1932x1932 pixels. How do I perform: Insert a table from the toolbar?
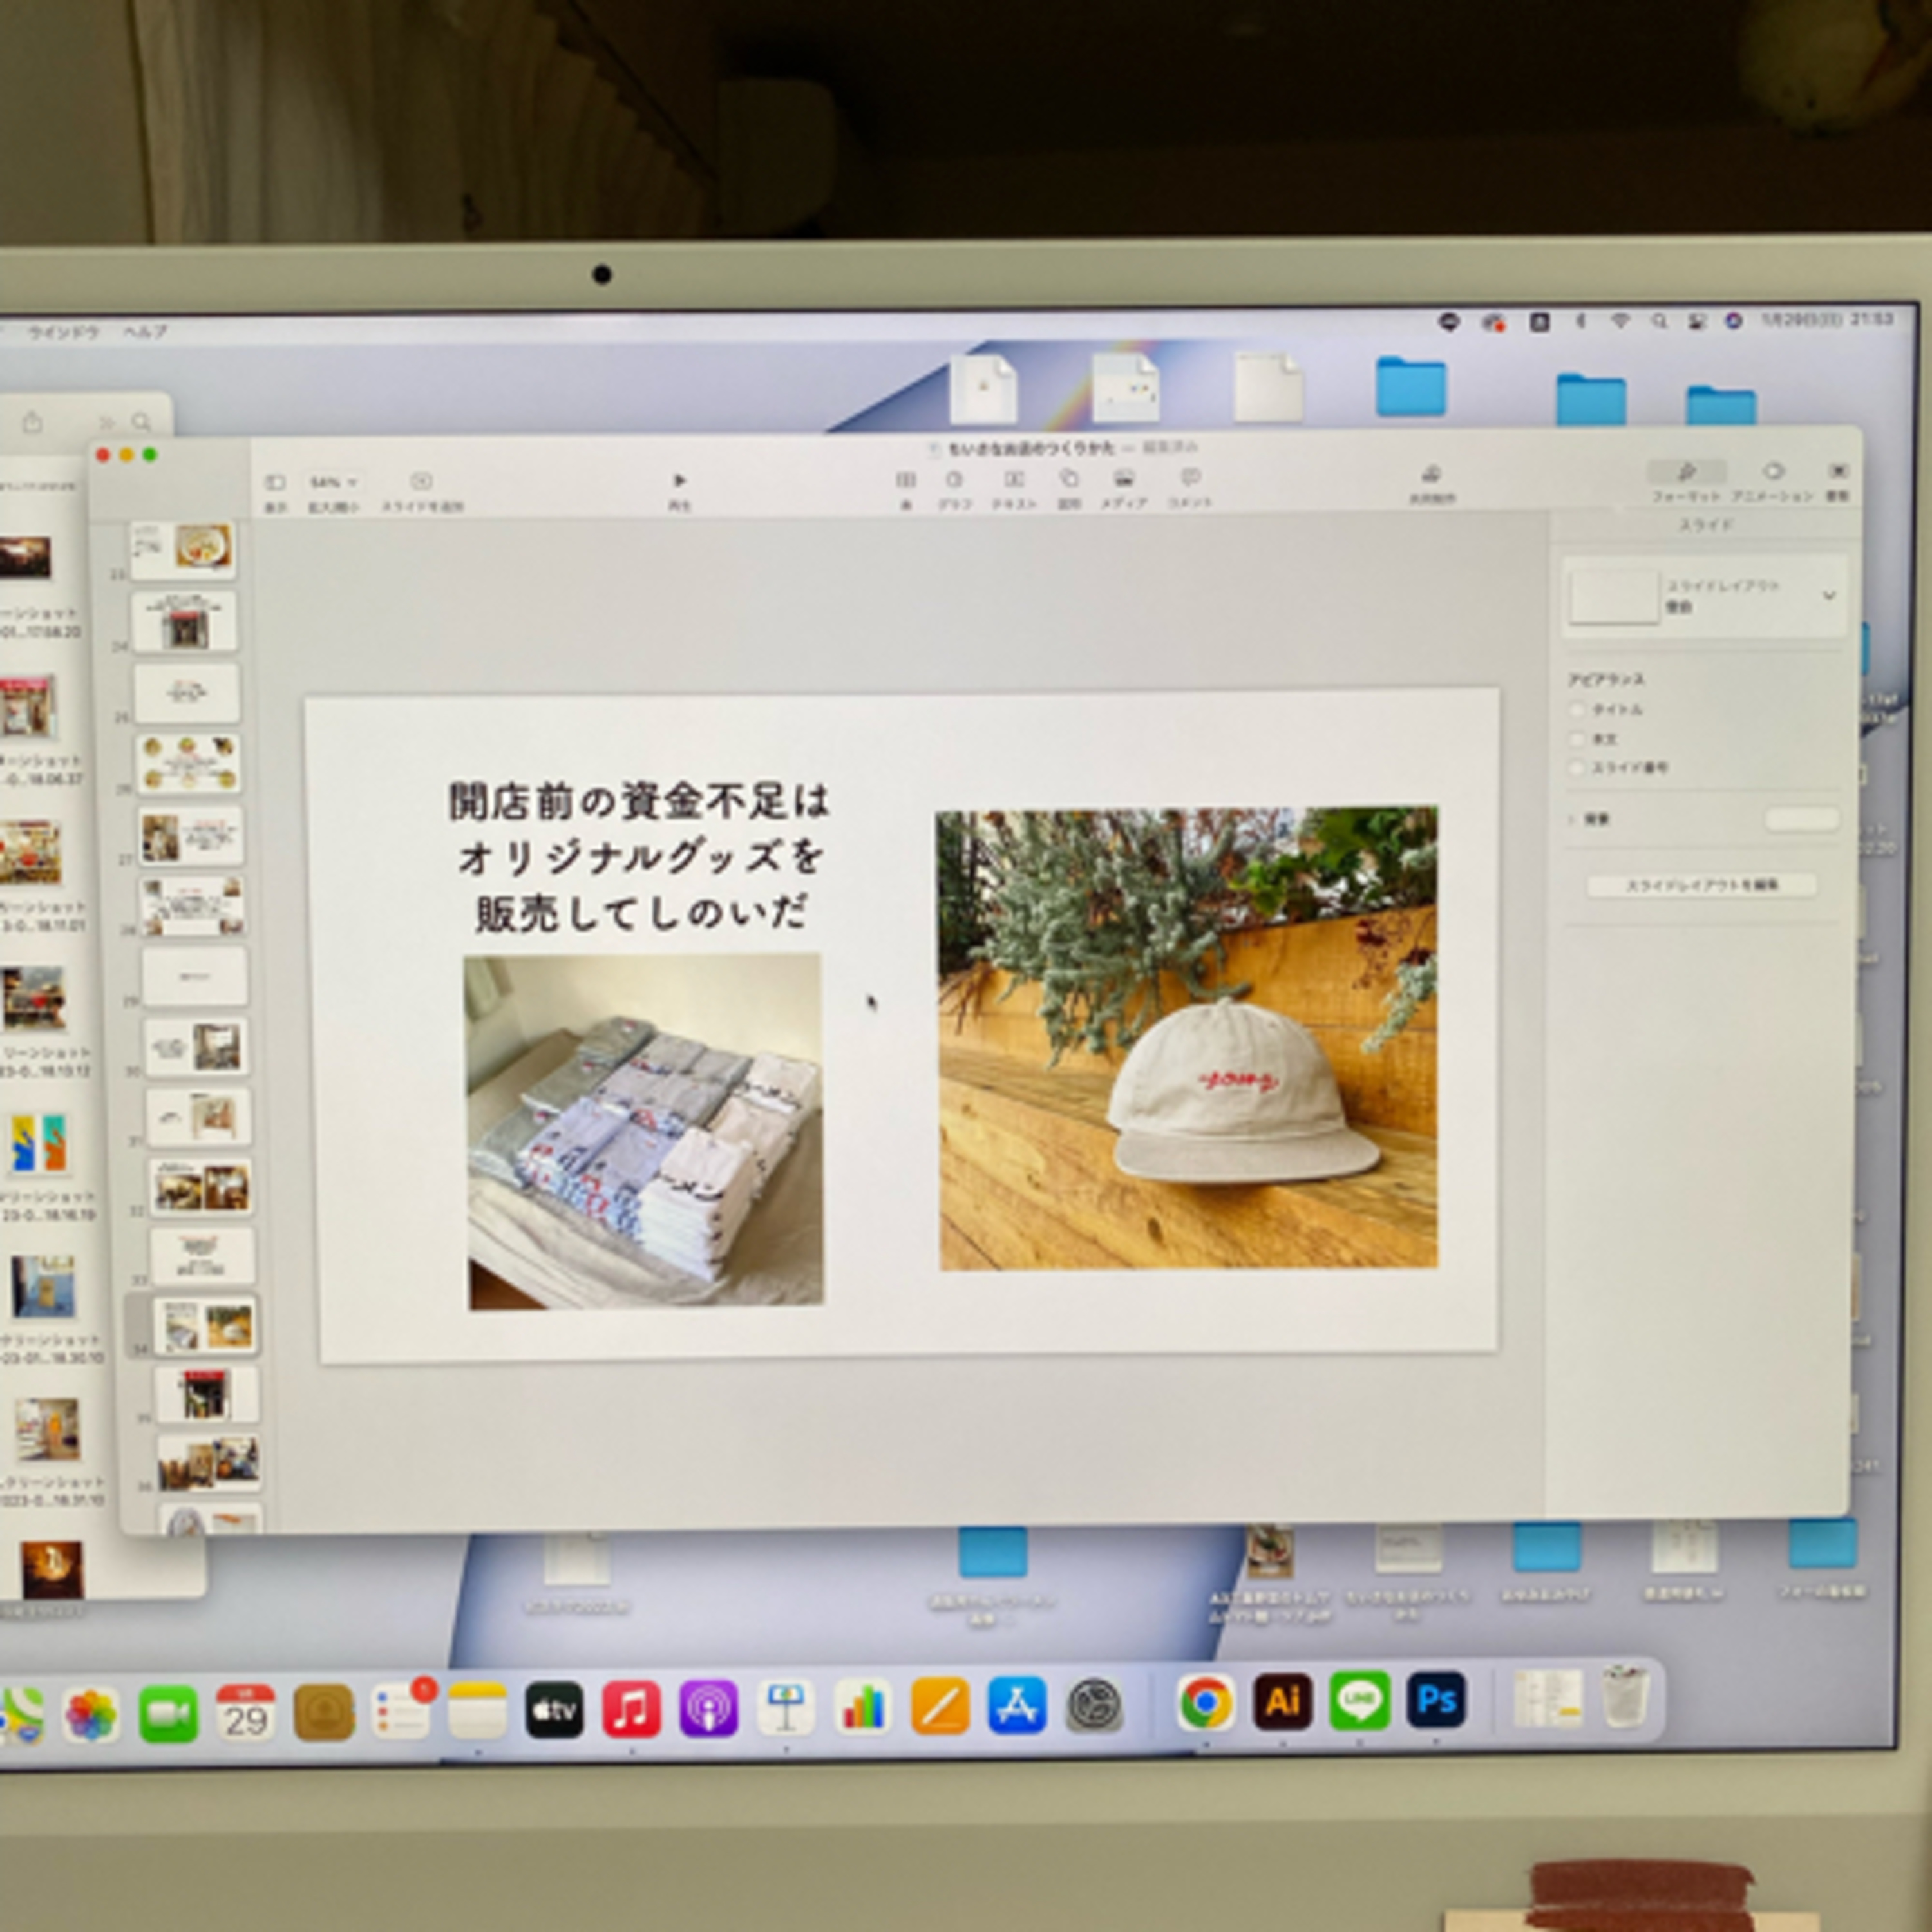[906, 480]
